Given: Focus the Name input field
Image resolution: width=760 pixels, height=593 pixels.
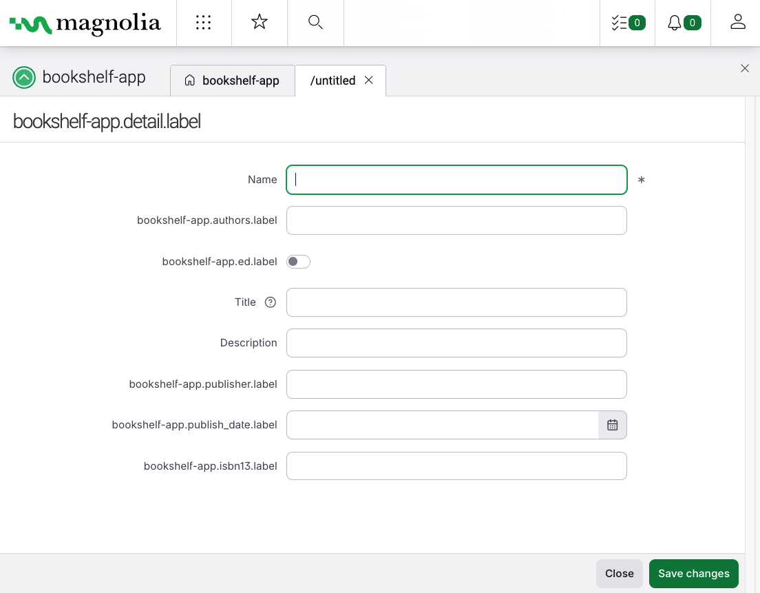Looking at the screenshot, I should [x=456, y=180].
